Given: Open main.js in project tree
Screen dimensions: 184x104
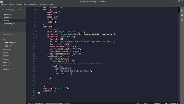Looking at the screenshot, I should pyautogui.click(x=6, y=69).
